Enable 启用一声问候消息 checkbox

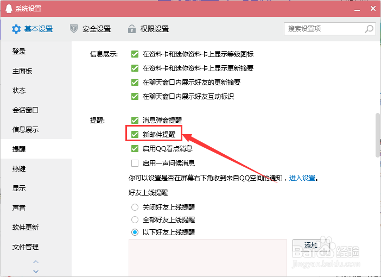pos(135,163)
